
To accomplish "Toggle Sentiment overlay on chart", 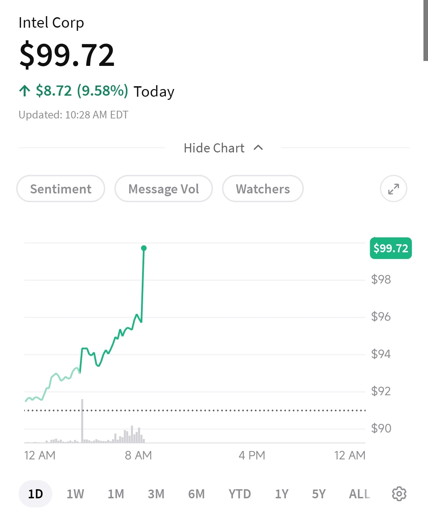I will (x=61, y=189).
